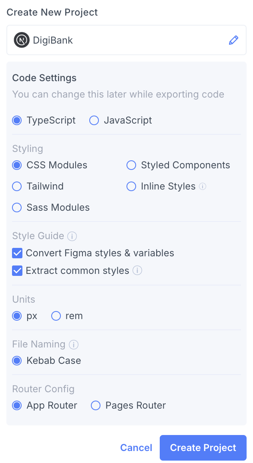Viewport: 253px width, 463px height.
Task: Choose Tailwind styling option
Action: [17, 186]
